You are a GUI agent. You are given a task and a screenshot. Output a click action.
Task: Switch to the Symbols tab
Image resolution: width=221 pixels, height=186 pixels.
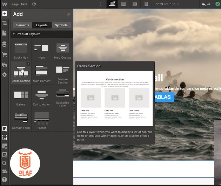[x=61, y=25]
